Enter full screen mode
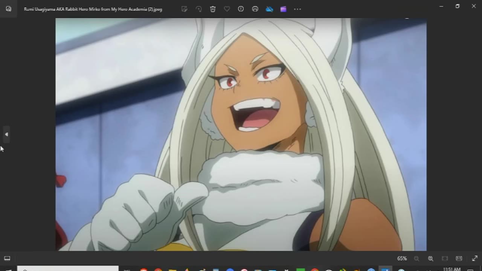 tap(474, 259)
